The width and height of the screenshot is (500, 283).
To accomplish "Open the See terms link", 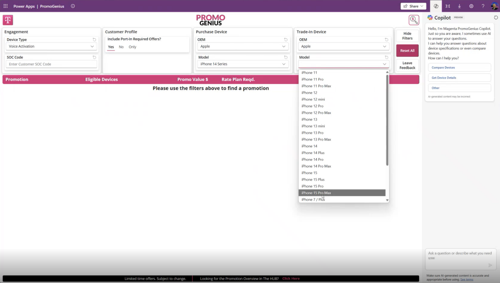I will click(467, 280).
